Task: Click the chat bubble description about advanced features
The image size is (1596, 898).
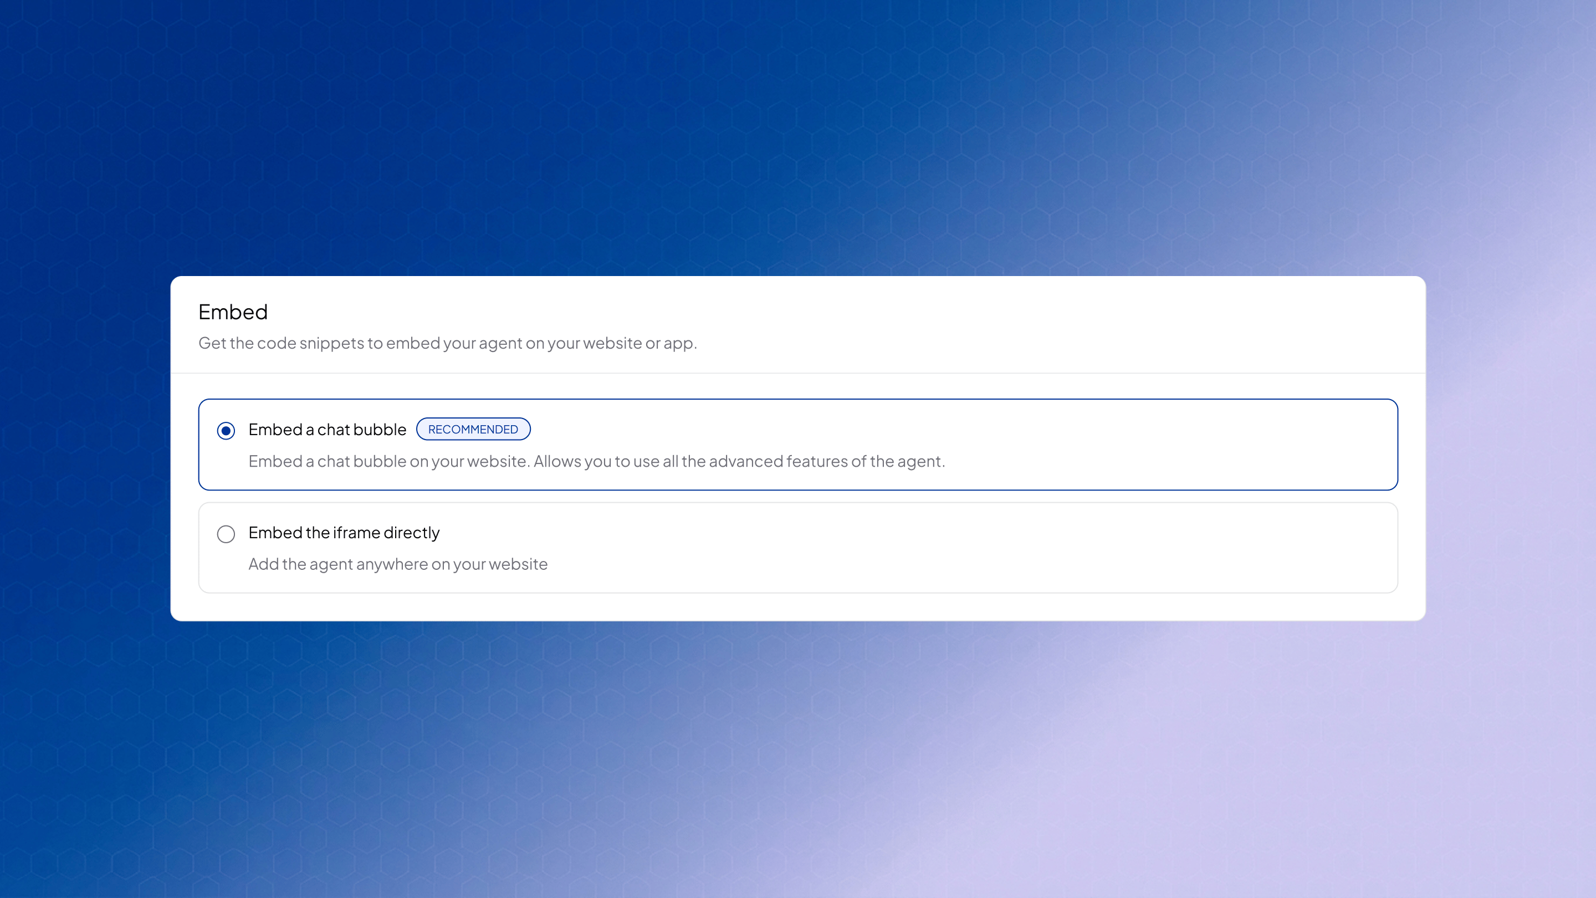Action: point(597,461)
